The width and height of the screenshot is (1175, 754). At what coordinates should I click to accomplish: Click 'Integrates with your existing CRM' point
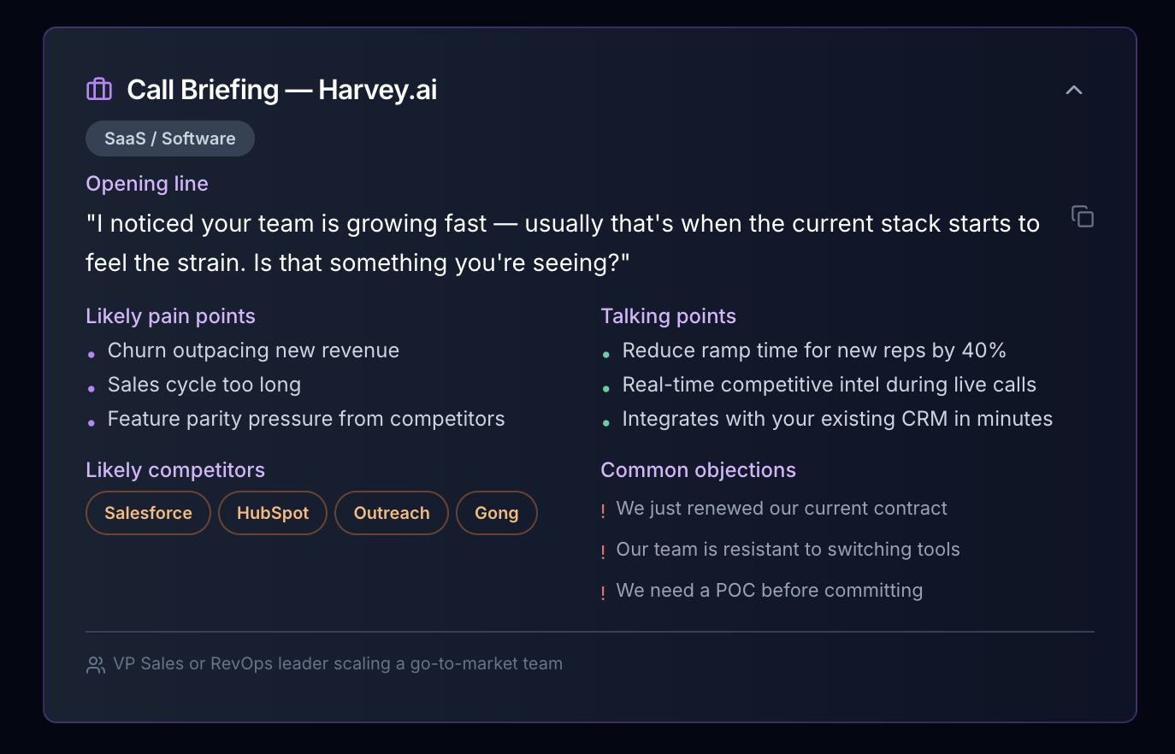pyautogui.click(x=837, y=419)
